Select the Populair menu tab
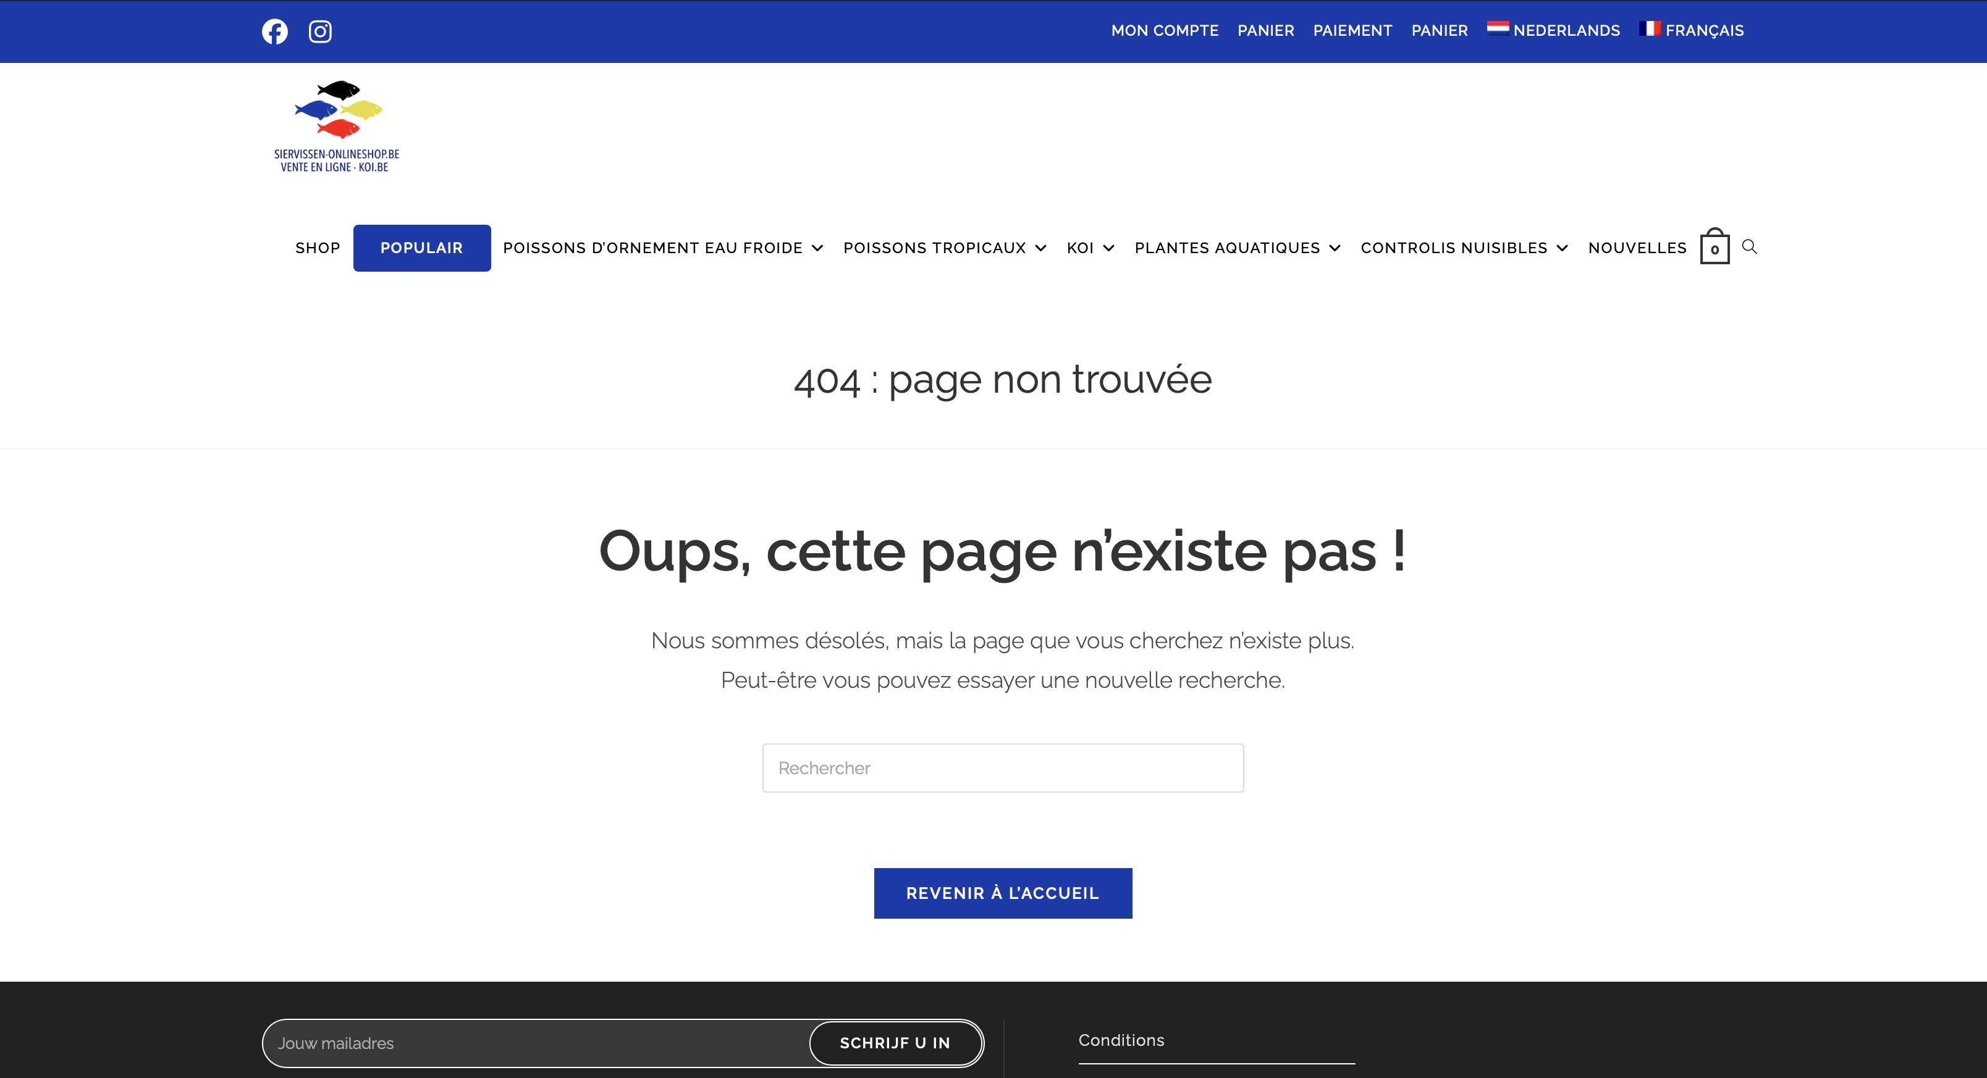This screenshot has width=1987, height=1078. pos(421,248)
